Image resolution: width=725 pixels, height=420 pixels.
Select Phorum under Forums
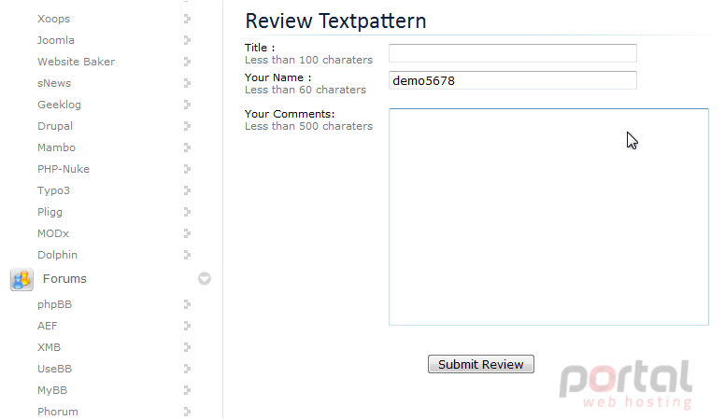58,412
